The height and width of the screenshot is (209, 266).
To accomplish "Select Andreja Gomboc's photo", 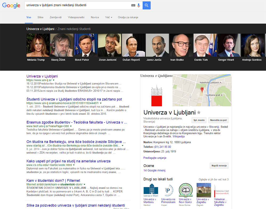I will coord(253,45).
